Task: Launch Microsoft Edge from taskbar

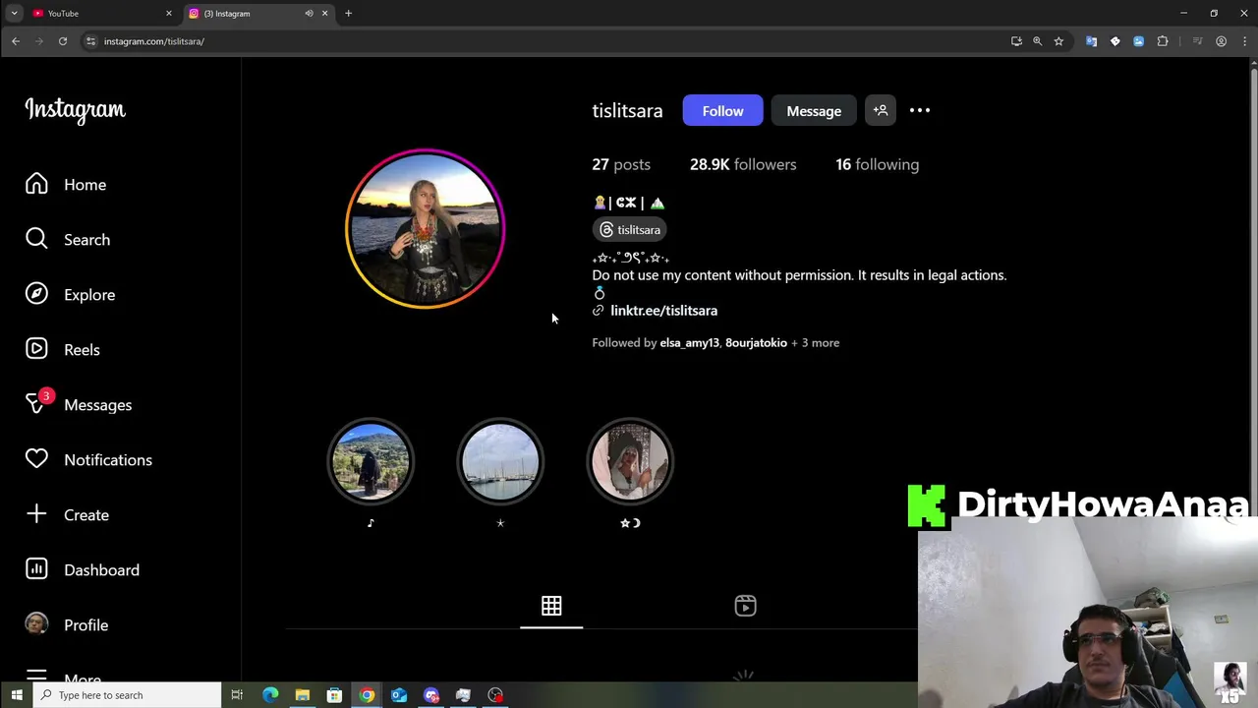Action: (270, 695)
